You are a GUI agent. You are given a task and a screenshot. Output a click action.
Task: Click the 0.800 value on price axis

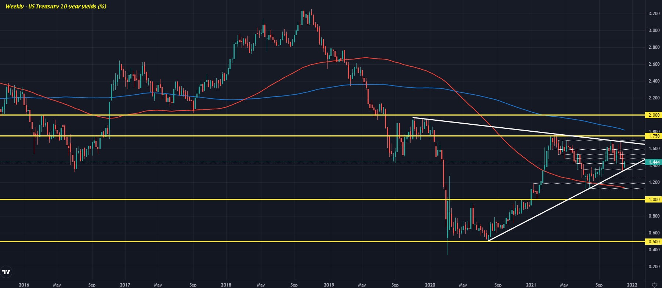click(x=654, y=216)
